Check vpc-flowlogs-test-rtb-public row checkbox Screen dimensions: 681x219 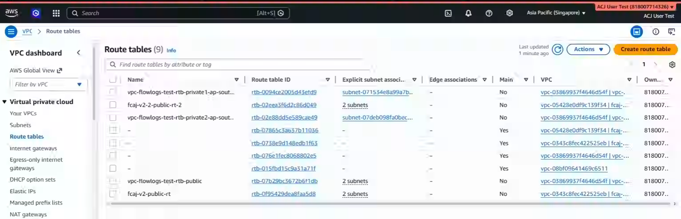click(113, 181)
